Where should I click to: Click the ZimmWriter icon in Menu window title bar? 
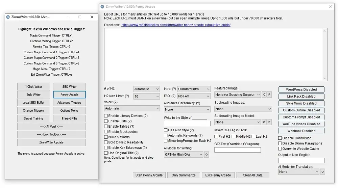point(8,17)
